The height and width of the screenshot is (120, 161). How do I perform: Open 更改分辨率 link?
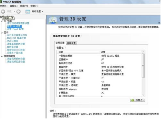click(12, 41)
